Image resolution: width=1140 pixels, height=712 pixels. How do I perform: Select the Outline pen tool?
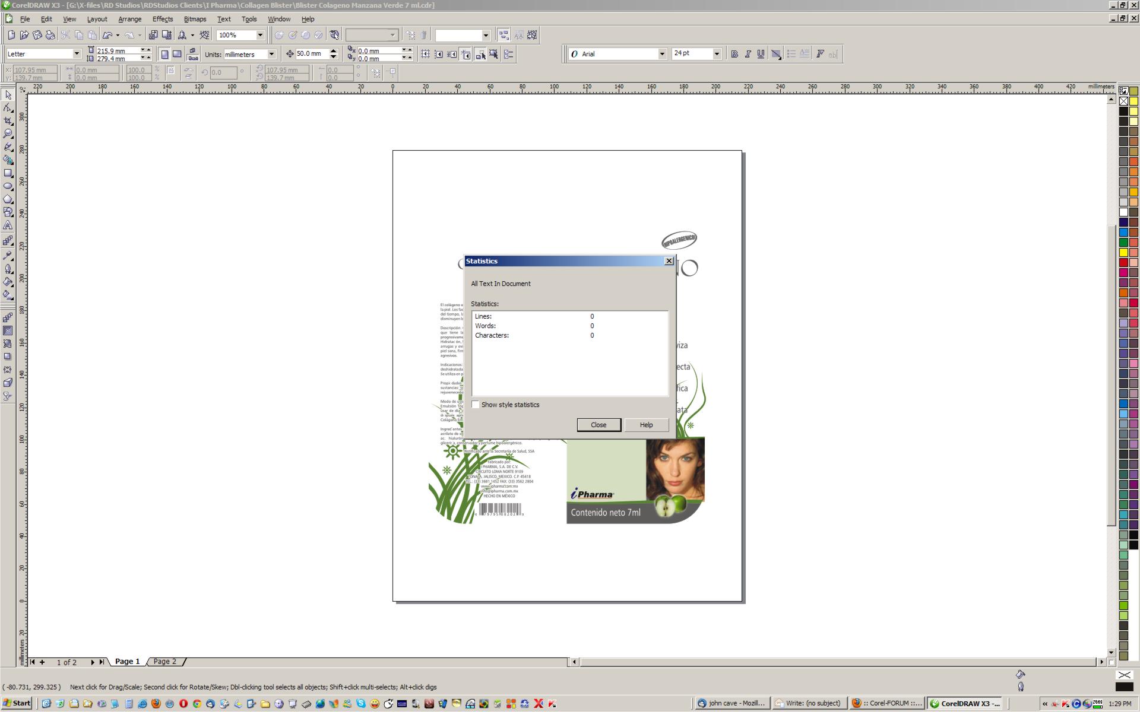(8, 269)
